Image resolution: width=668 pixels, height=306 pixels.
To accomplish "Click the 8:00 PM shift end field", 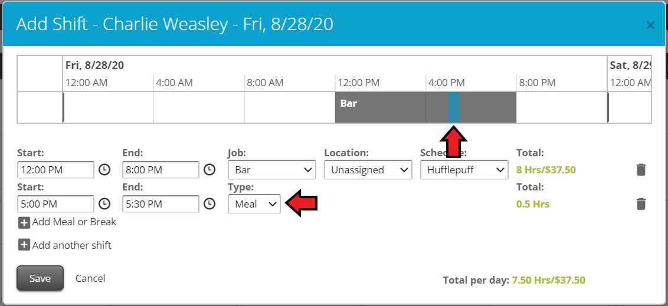I will point(161,170).
